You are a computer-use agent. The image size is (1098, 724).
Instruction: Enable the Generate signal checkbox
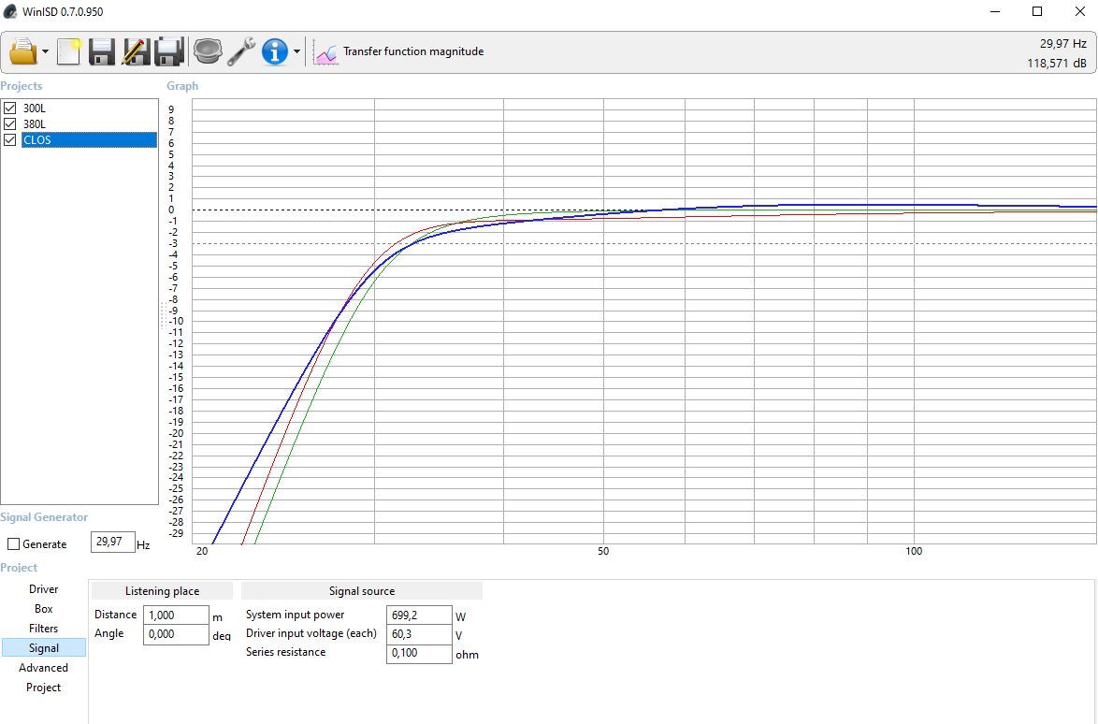13,544
